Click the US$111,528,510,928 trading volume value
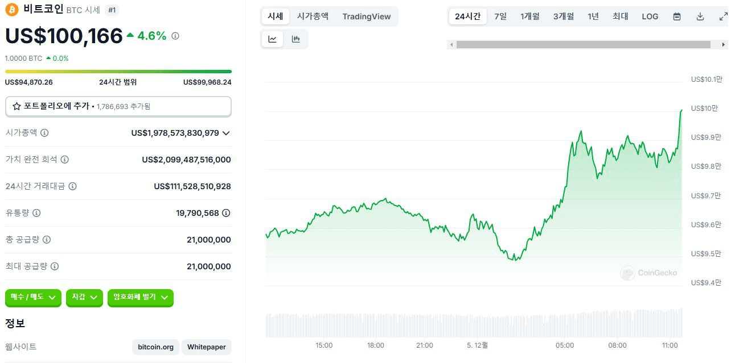The height and width of the screenshot is (363, 731). pyautogui.click(x=192, y=186)
